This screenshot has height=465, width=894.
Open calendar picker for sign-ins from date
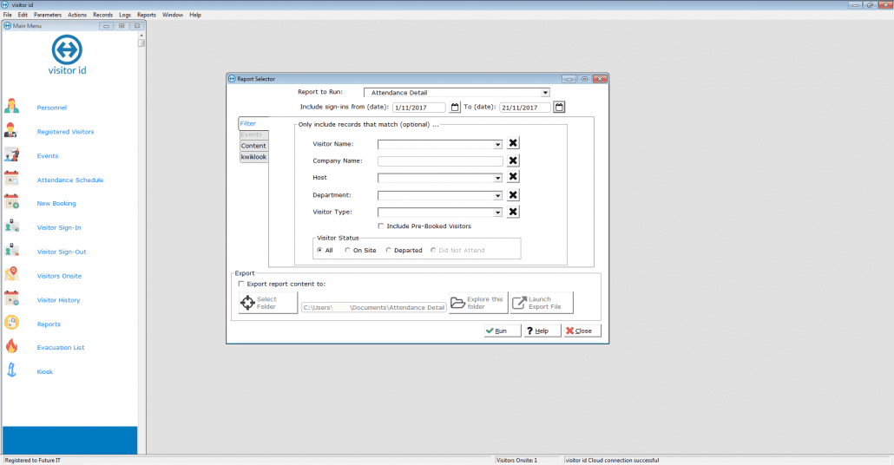tap(455, 108)
